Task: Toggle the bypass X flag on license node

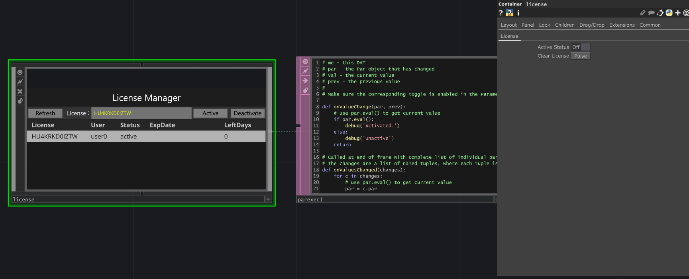Action: (20, 92)
